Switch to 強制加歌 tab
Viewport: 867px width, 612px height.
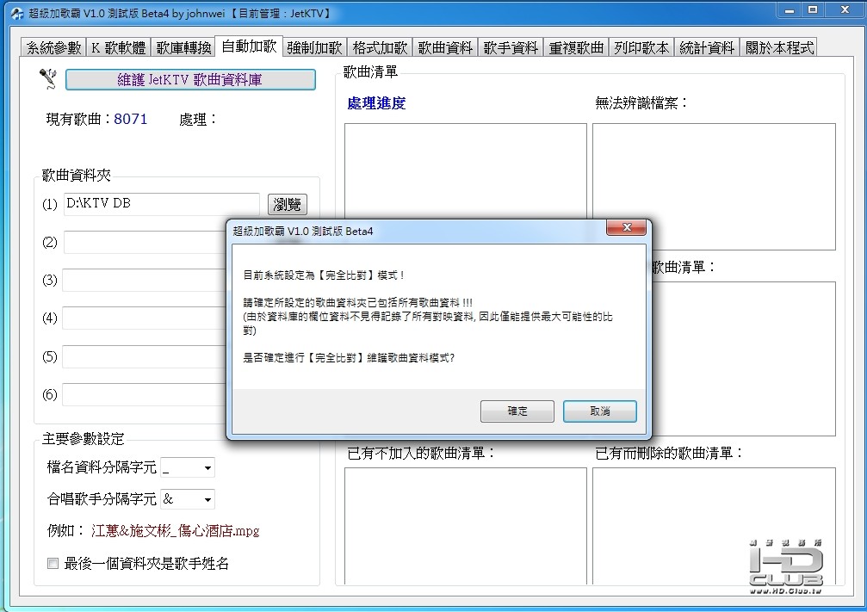click(314, 47)
